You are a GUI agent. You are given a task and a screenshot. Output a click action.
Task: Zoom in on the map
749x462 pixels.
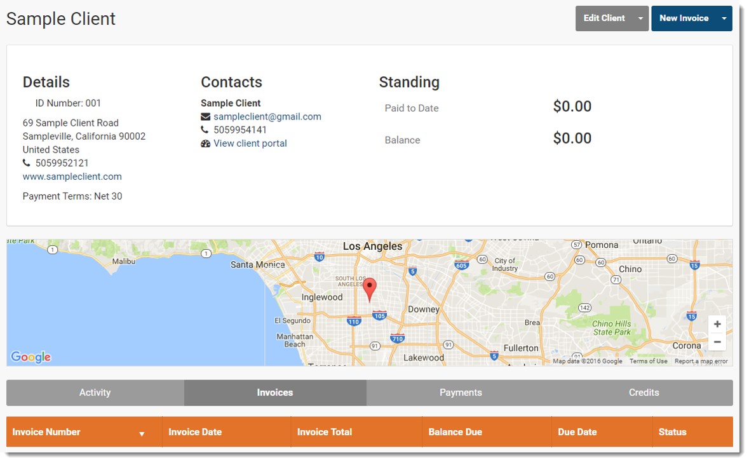point(717,324)
